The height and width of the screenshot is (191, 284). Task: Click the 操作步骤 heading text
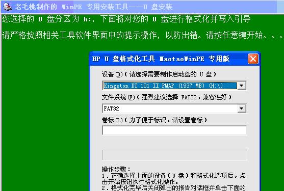[x=116, y=170]
